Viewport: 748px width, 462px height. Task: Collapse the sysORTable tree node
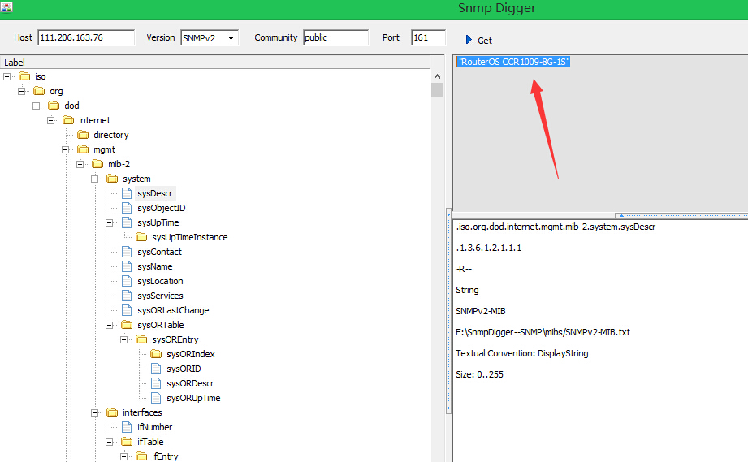(110, 325)
